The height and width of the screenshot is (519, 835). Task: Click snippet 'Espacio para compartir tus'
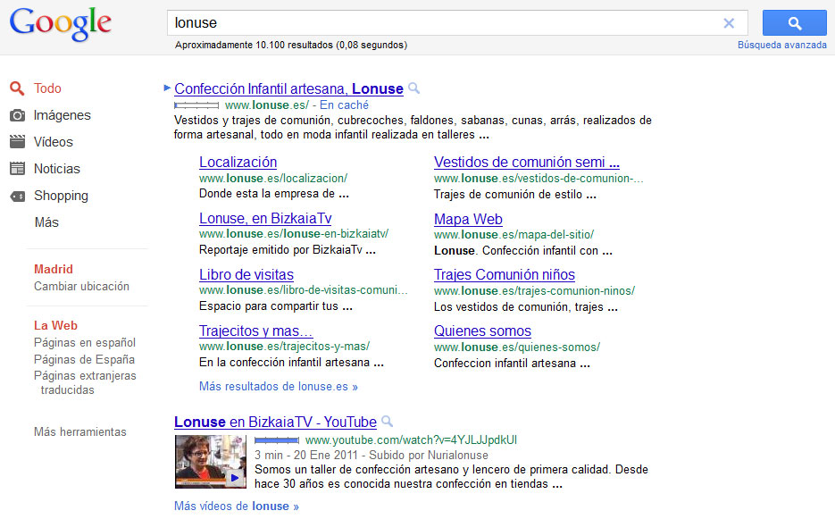[276, 306]
